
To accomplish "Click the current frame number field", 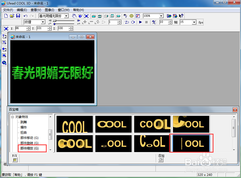I will coord(113,22).
